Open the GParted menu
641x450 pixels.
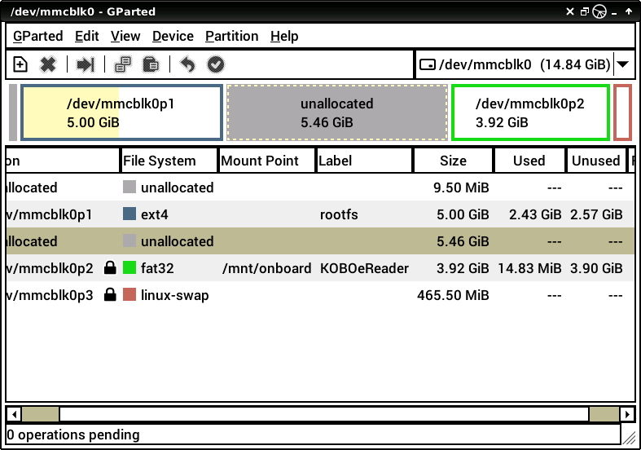tap(38, 36)
